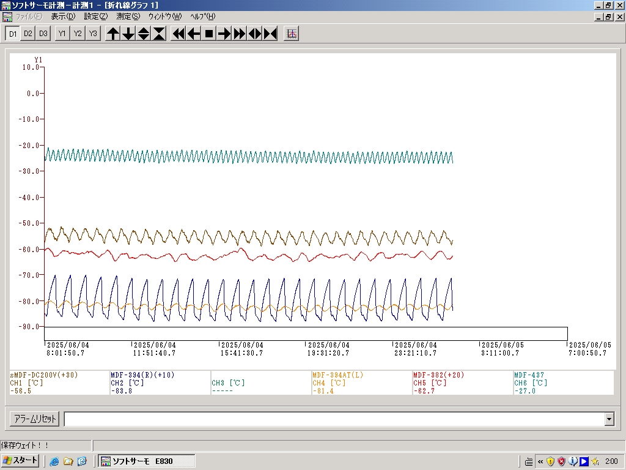This screenshot has height=470, width=626.
Task: Launch Internet Explorer from quick launch
Action: [54, 461]
